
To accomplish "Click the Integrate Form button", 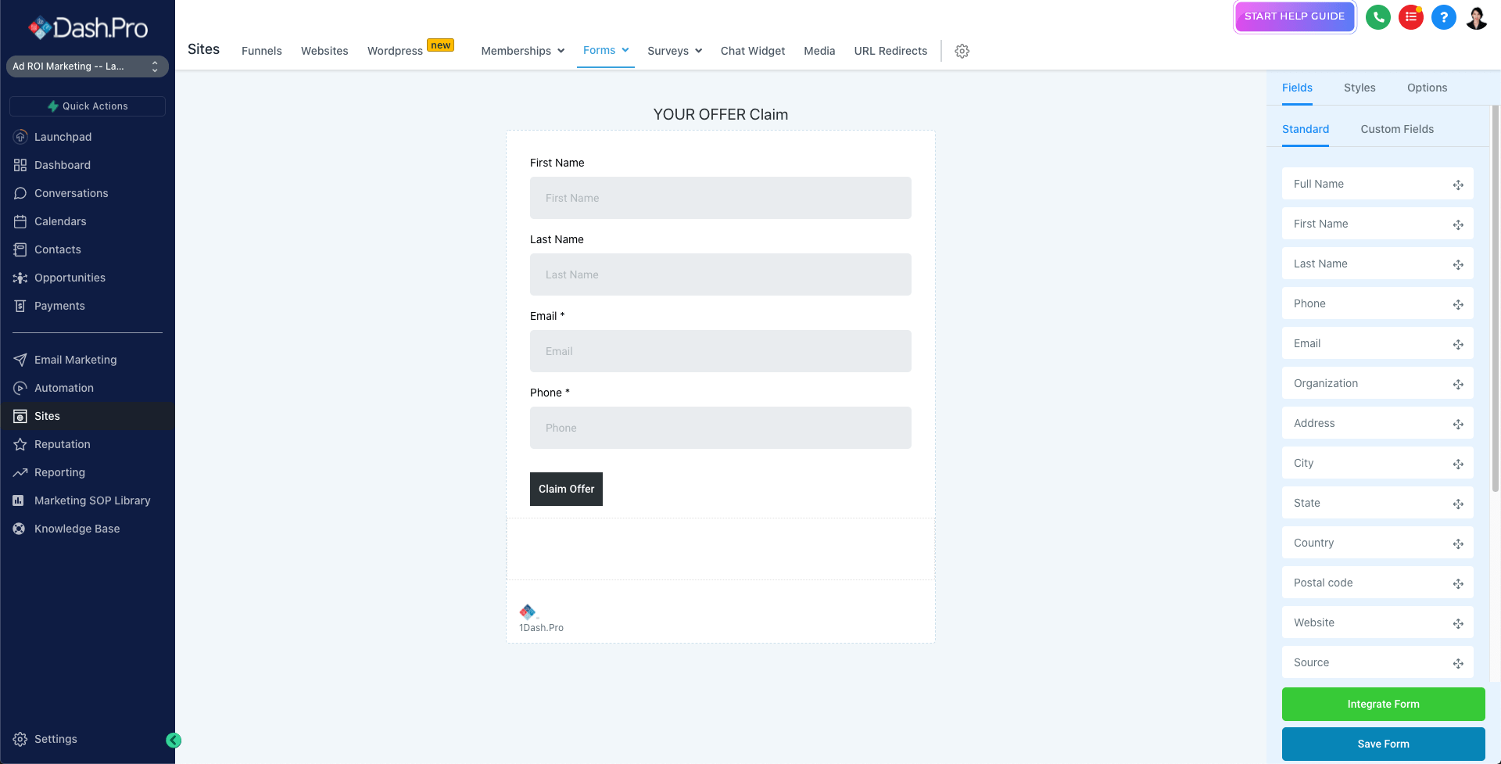I will [1383, 704].
